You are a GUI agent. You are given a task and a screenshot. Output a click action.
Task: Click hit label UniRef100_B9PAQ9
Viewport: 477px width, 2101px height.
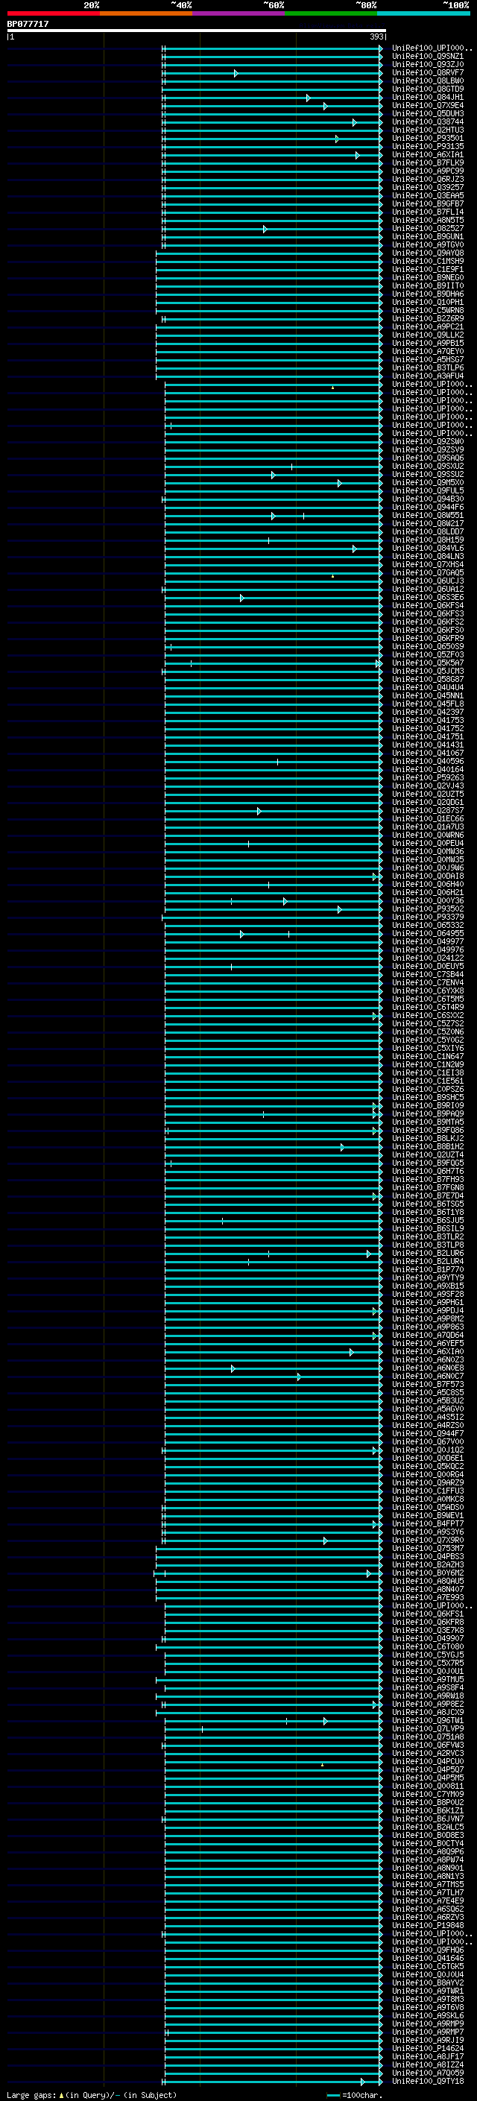click(x=428, y=1114)
